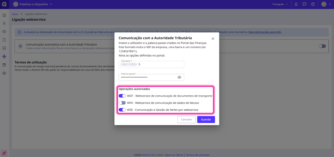Enable WFA invoice data webservice switch
Viewport: 334px width, 157px height.
[122, 103]
